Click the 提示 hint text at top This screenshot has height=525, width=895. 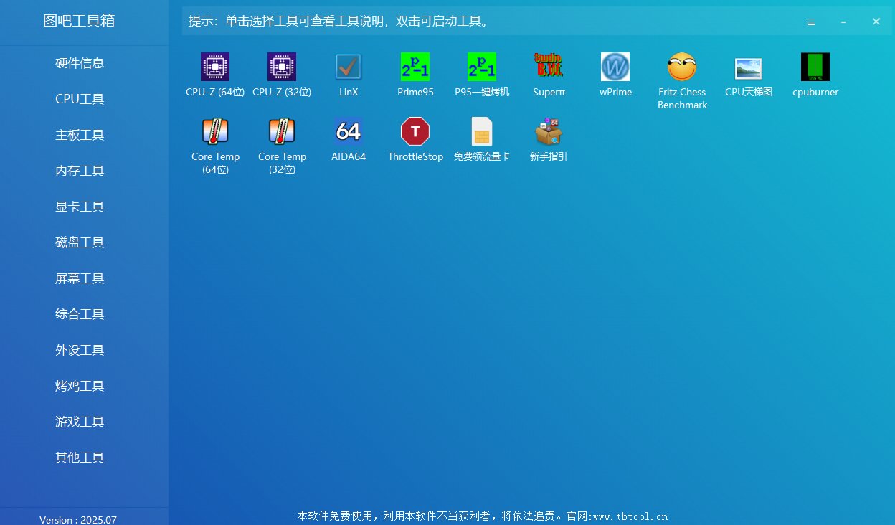point(340,22)
